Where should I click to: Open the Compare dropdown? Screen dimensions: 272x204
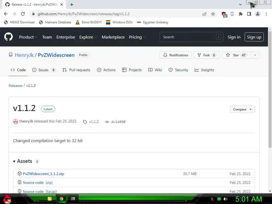pos(242,109)
